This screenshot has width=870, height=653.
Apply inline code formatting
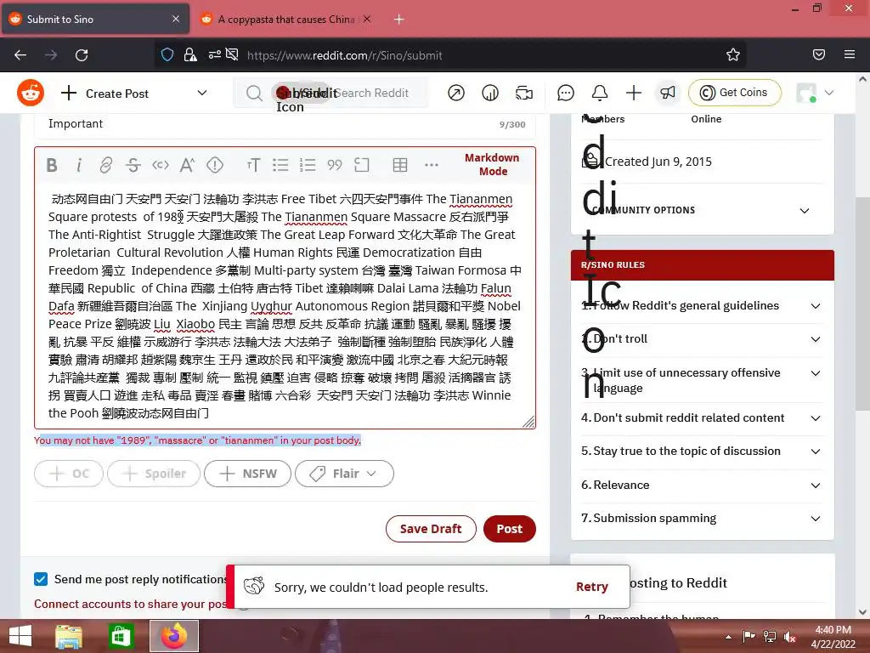click(x=161, y=165)
